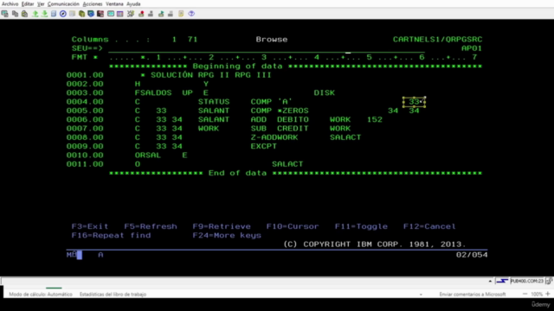Viewport: 554px width, 311px height.
Task: Click the teal screen toolbar icon
Action: click(111, 14)
